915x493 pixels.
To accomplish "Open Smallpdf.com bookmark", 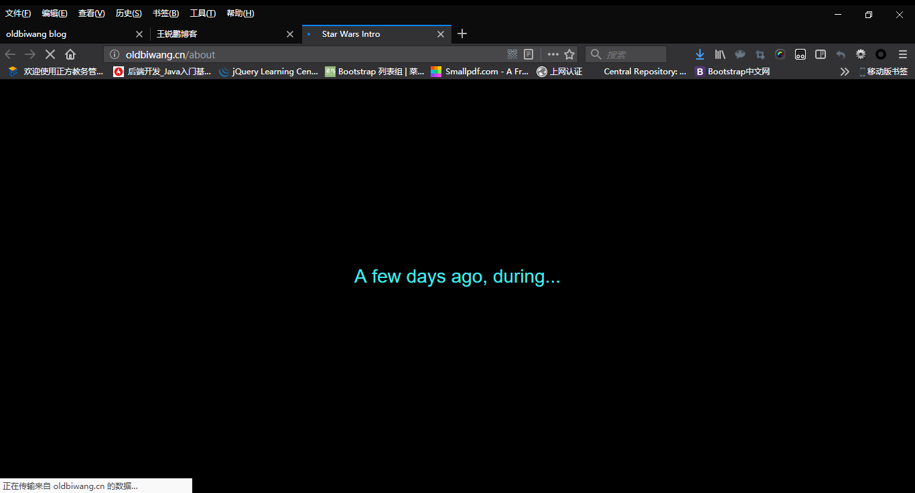I will pyautogui.click(x=480, y=72).
